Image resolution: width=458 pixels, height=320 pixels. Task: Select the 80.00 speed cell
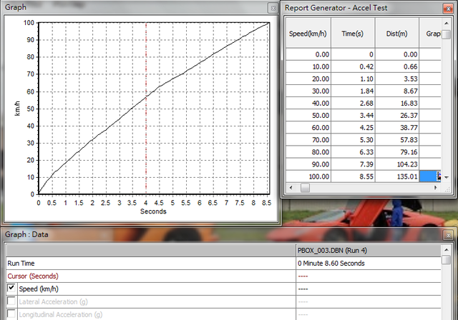click(308, 152)
